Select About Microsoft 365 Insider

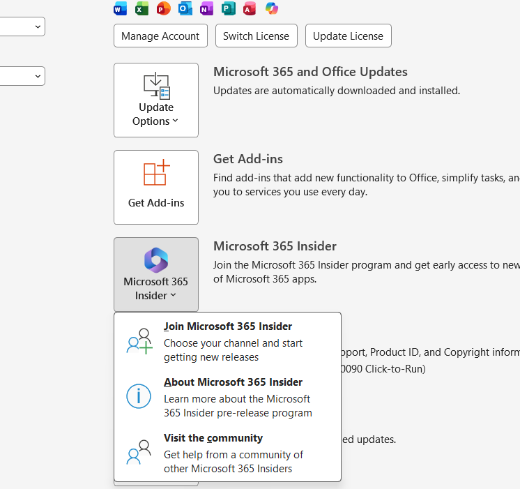tap(227, 397)
